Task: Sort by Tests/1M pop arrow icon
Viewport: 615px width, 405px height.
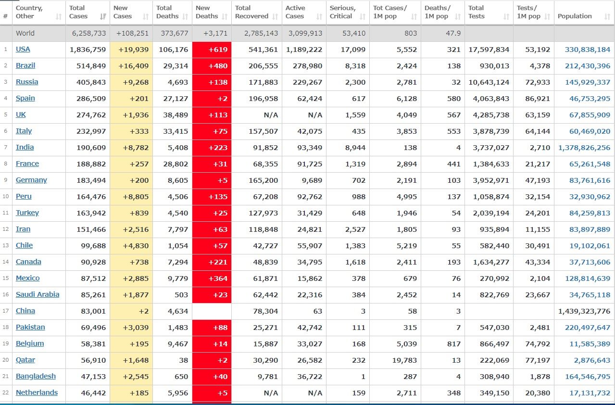Action: [x=547, y=17]
